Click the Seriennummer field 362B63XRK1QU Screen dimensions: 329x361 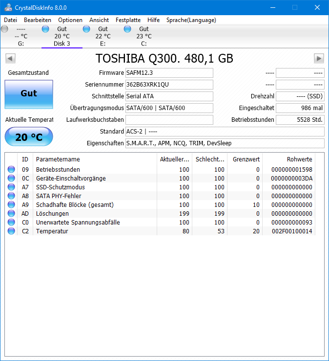point(169,85)
